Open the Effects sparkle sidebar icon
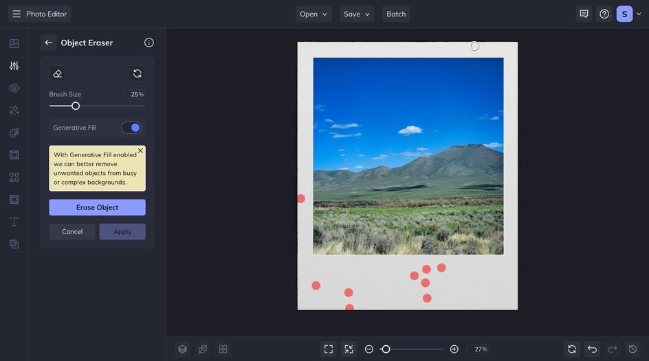Viewport: 649px width, 361px height. pyautogui.click(x=14, y=110)
